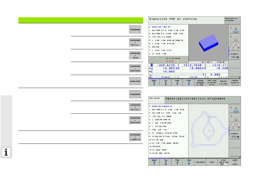This screenshot has width=258, height=182.
Task: Click the M machine softkey icon in editing screen
Action: click(235, 109)
